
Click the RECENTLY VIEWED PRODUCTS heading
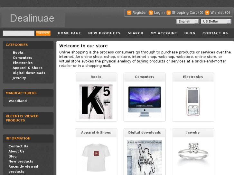click(22, 118)
